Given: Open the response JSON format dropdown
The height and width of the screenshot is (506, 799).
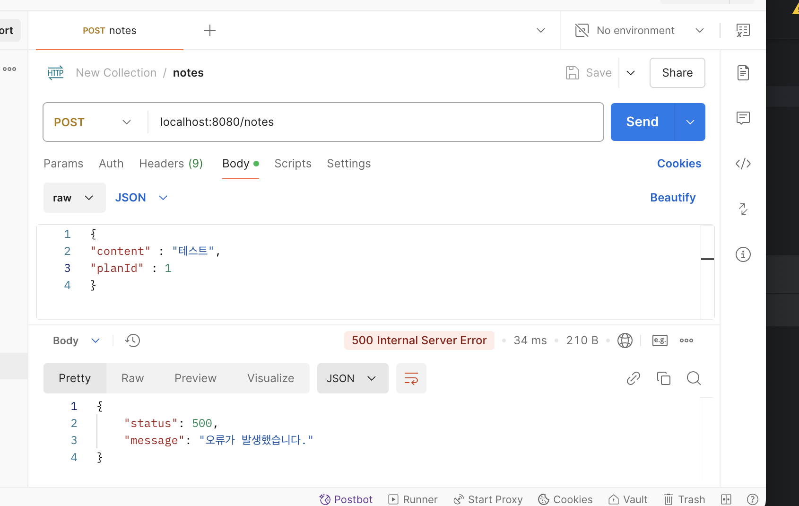Looking at the screenshot, I should pyautogui.click(x=353, y=378).
